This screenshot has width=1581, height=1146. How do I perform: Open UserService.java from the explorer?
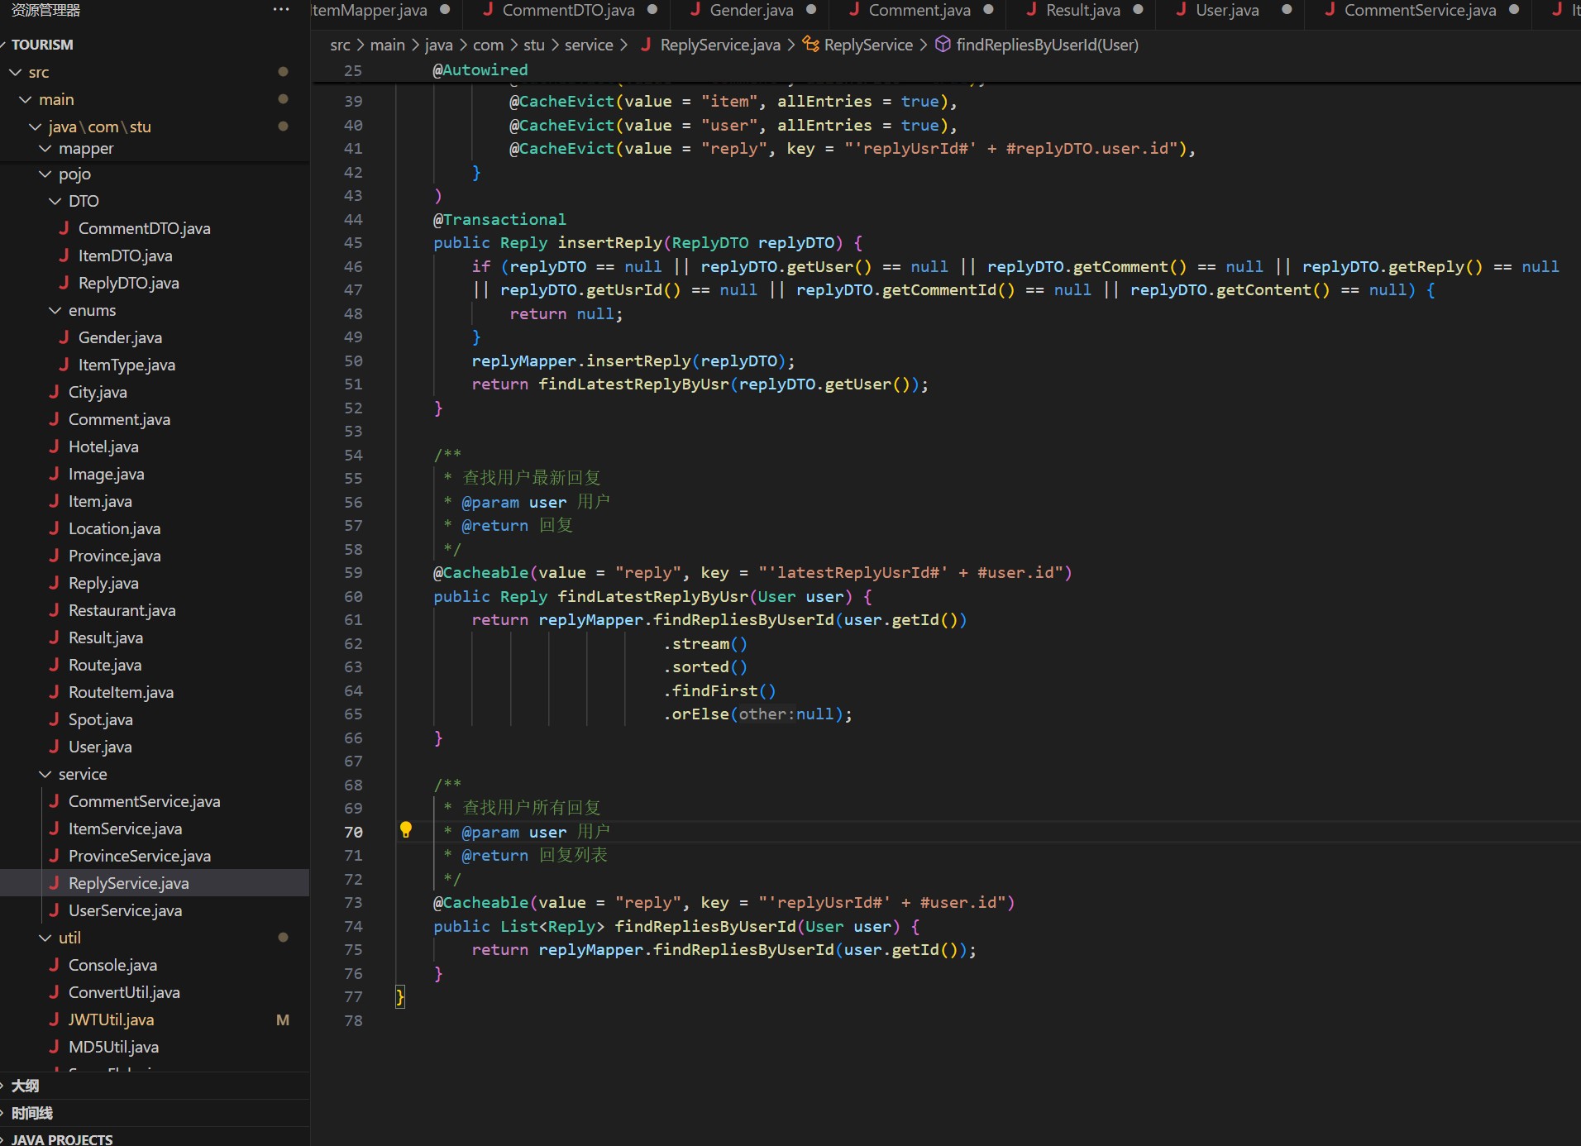tap(125, 910)
